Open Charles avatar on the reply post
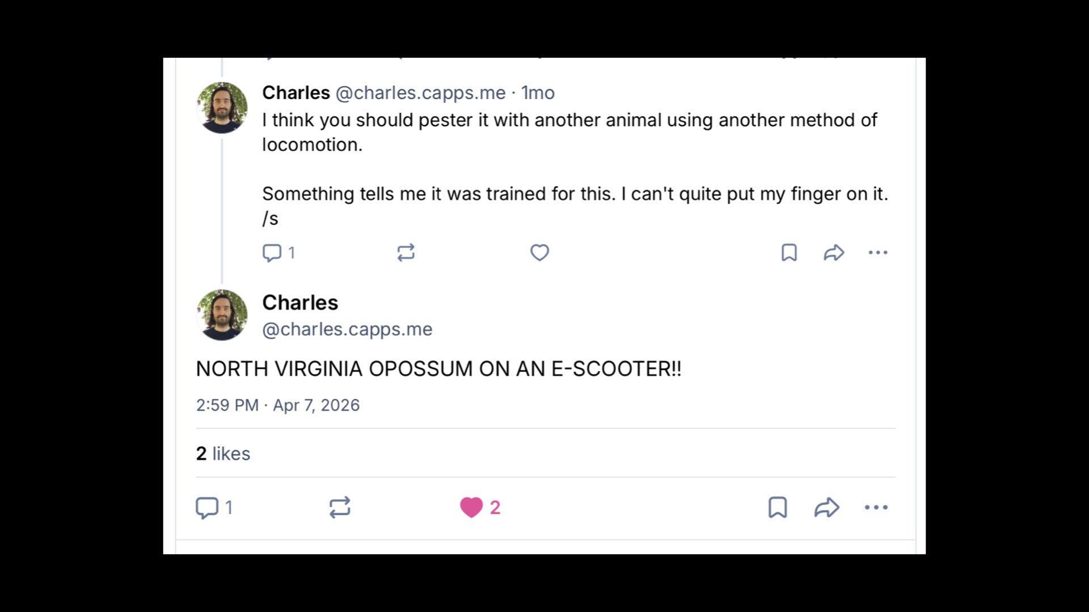The image size is (1089, 612). (x=222, y=108)
